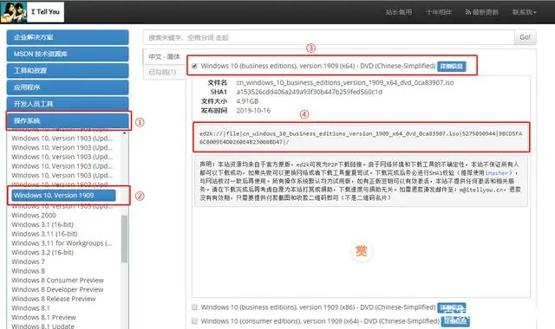Open 最新更新 RSS link in navbar
555x329 pixels.
tap(481, 12)
